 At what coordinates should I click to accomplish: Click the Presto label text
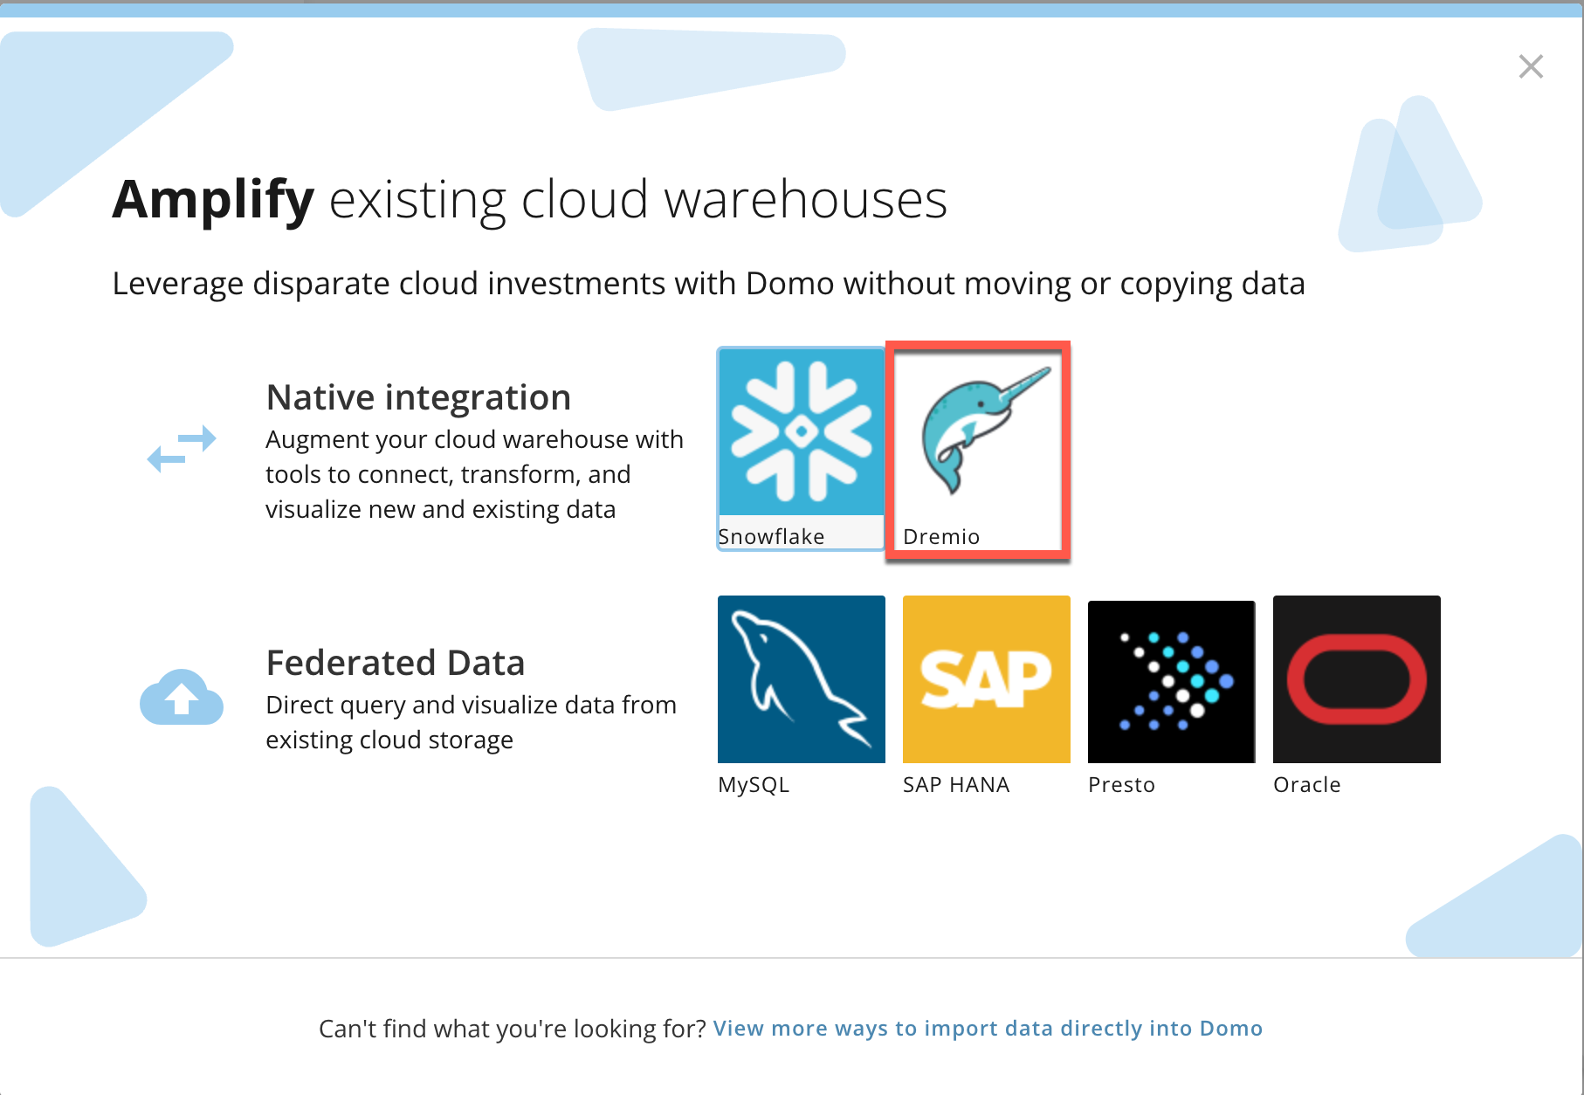click(1121, 784)
